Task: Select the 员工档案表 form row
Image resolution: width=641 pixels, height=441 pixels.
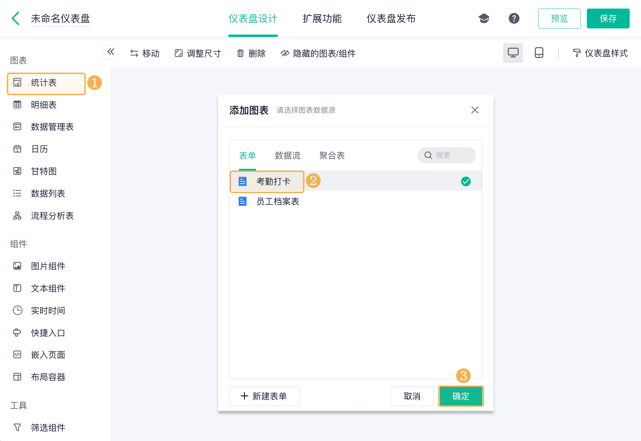Action: click(x=356, y=201)
